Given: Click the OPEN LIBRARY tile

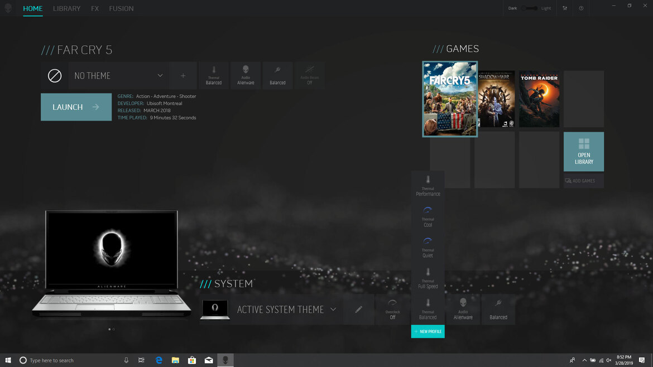Looking at the screenshot, I should [583, 152].
